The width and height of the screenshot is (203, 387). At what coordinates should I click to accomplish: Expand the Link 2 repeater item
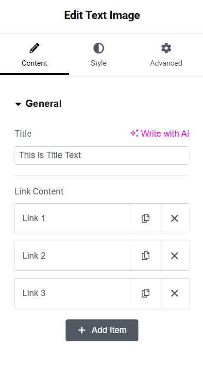73,256
